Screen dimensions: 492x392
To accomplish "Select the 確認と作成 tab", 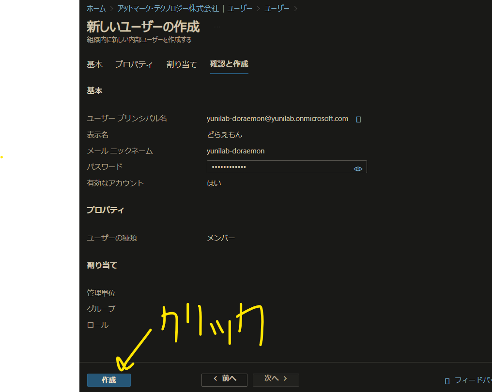I will 229,64.
